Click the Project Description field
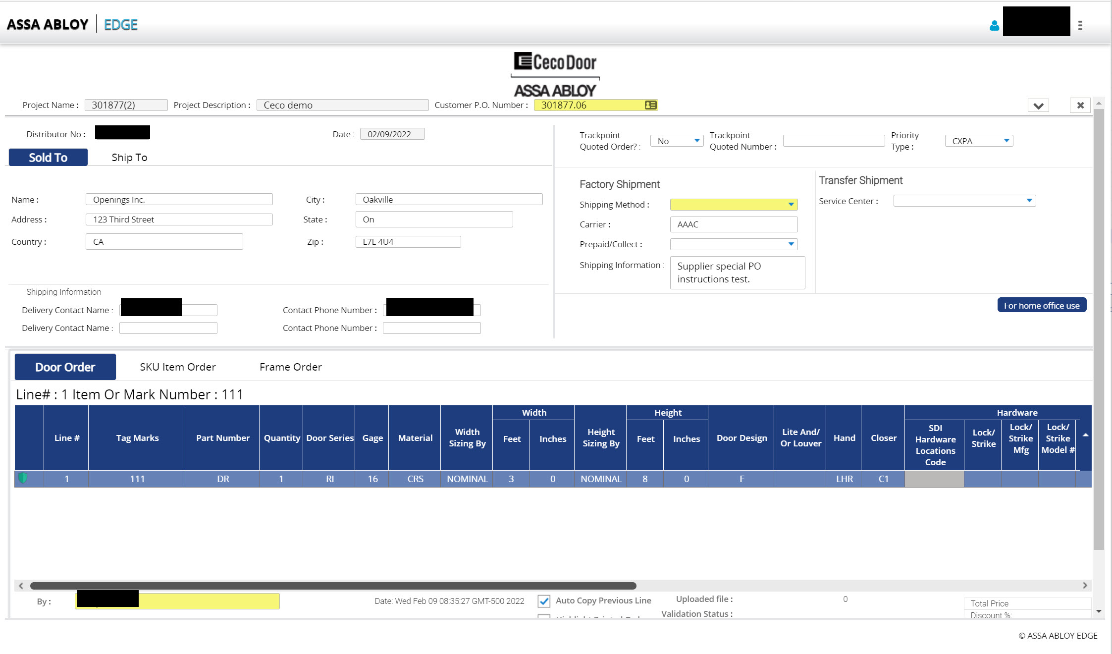Image resolution: width=1112 pixels, height=654 pixels. 342,105
